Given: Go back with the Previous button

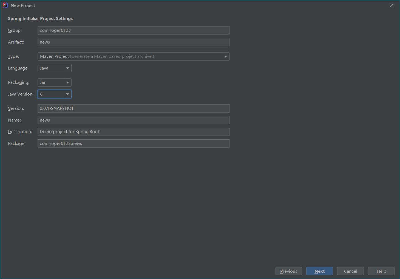Looking at the screenshot, I should [289, 271].
